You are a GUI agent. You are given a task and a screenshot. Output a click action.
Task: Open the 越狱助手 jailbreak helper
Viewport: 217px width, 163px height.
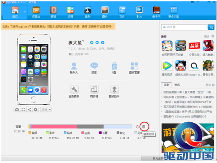[x=114, y=92]
